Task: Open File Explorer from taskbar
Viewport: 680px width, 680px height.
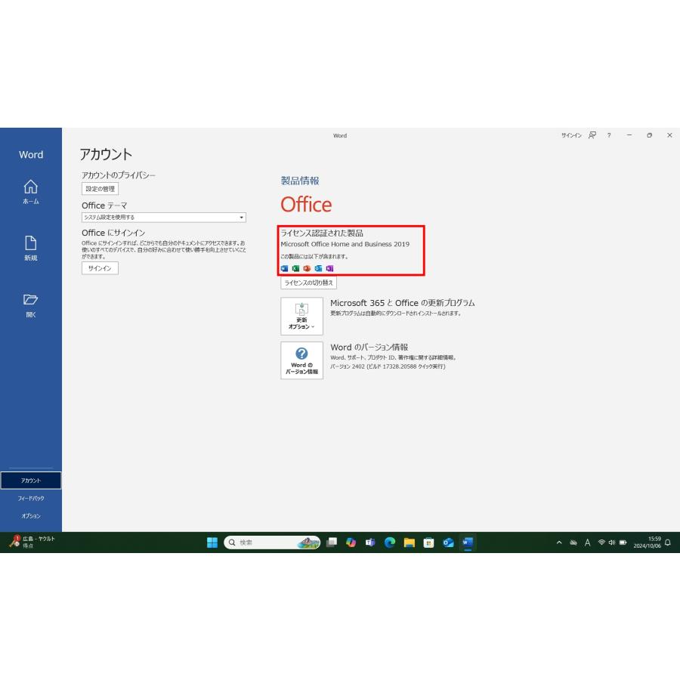Action: pos(410,542)
